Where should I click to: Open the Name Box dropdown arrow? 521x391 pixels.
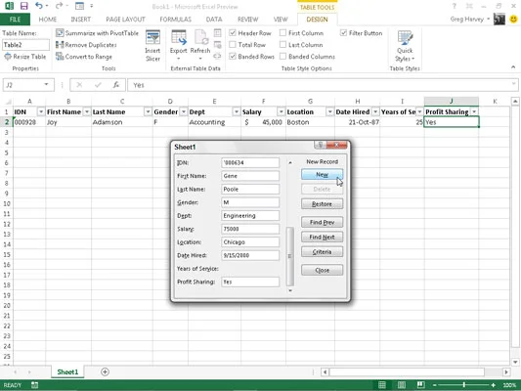pyautogui.click(x=46, y=85)
